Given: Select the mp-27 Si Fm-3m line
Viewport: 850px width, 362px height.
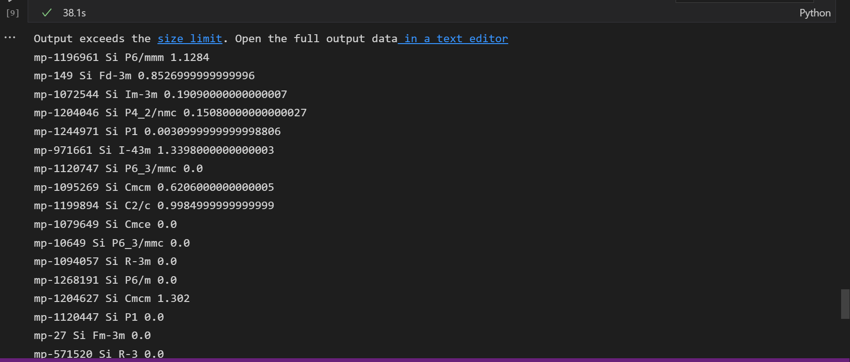Looking at the screenshot, I should [x=92, y=335].
